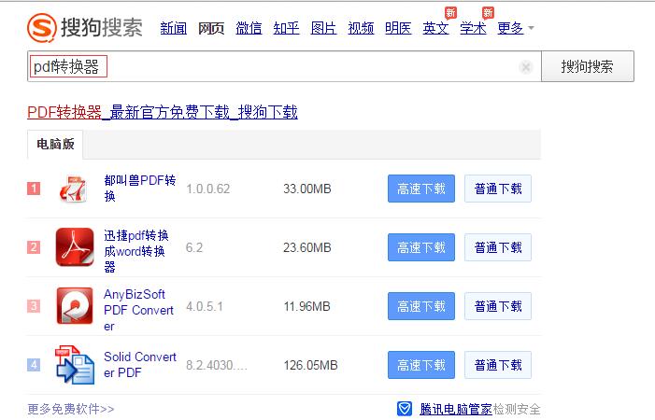Open the 更多免费软件>> link

71,409
